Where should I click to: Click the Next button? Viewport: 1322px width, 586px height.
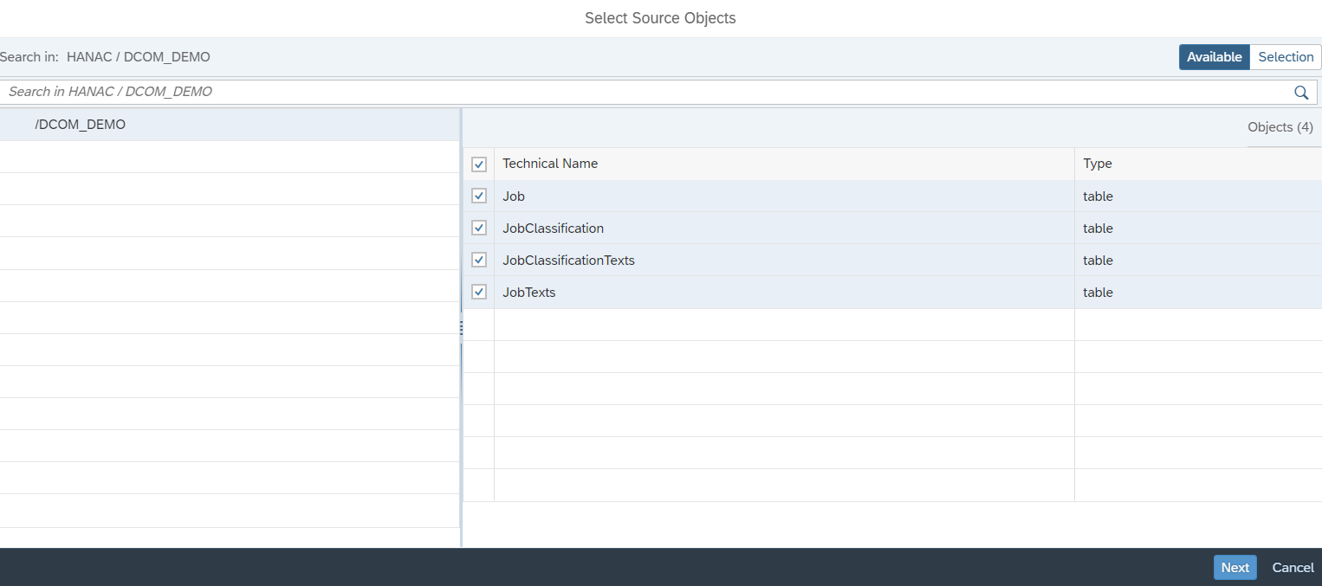tap(1235, 567)
